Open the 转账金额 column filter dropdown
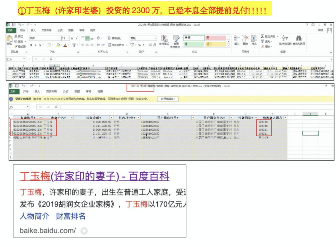 [x=111, y=118]
